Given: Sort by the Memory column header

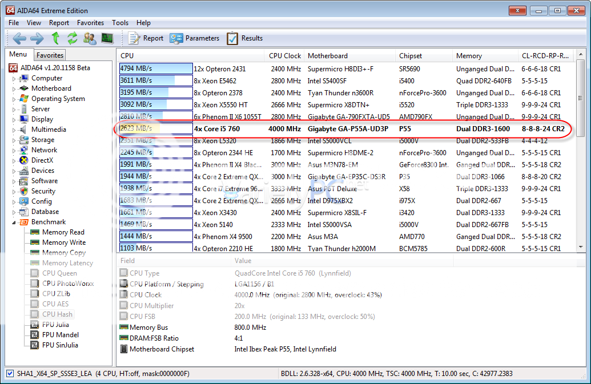Looking at the screenshot, I should tap(485, 56).
